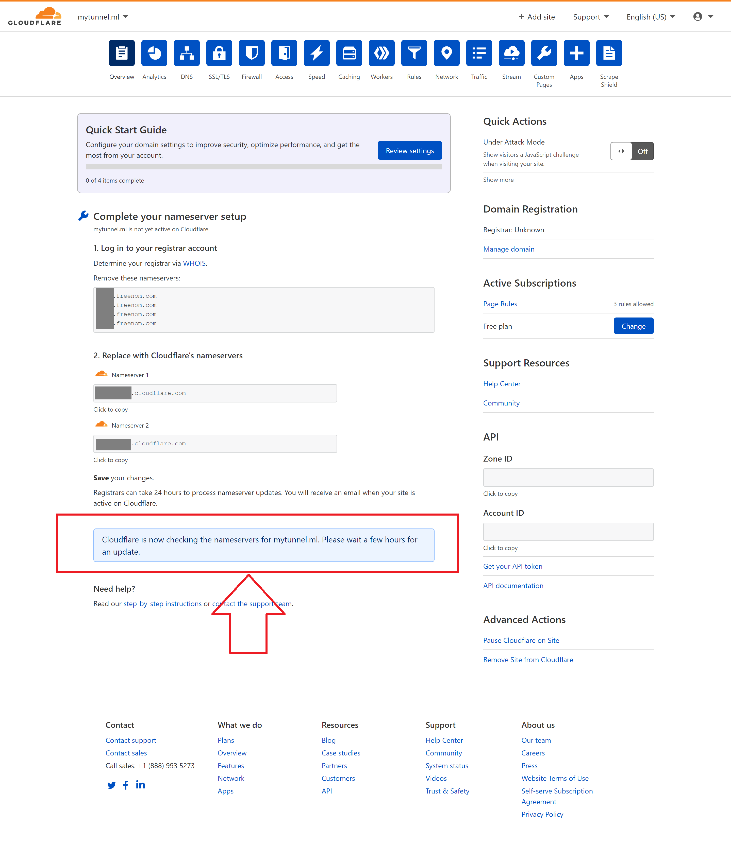Open the Apps plus icon
731x846 pixels.
coord(576,53)
